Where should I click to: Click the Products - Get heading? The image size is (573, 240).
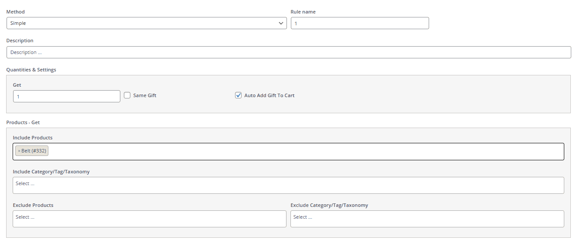pyautogui.click(x=23, y=123)
